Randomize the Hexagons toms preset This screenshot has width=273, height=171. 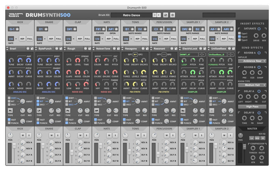click(x=143, y=48)
